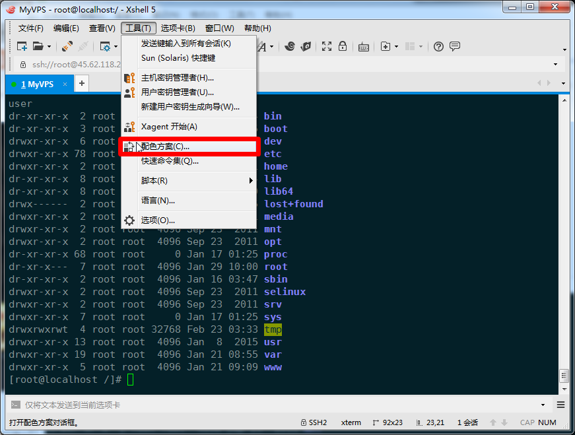The image size is (575, 435).
Task: Expand the new tab icon dropdown
Action: tap(396, 47)
